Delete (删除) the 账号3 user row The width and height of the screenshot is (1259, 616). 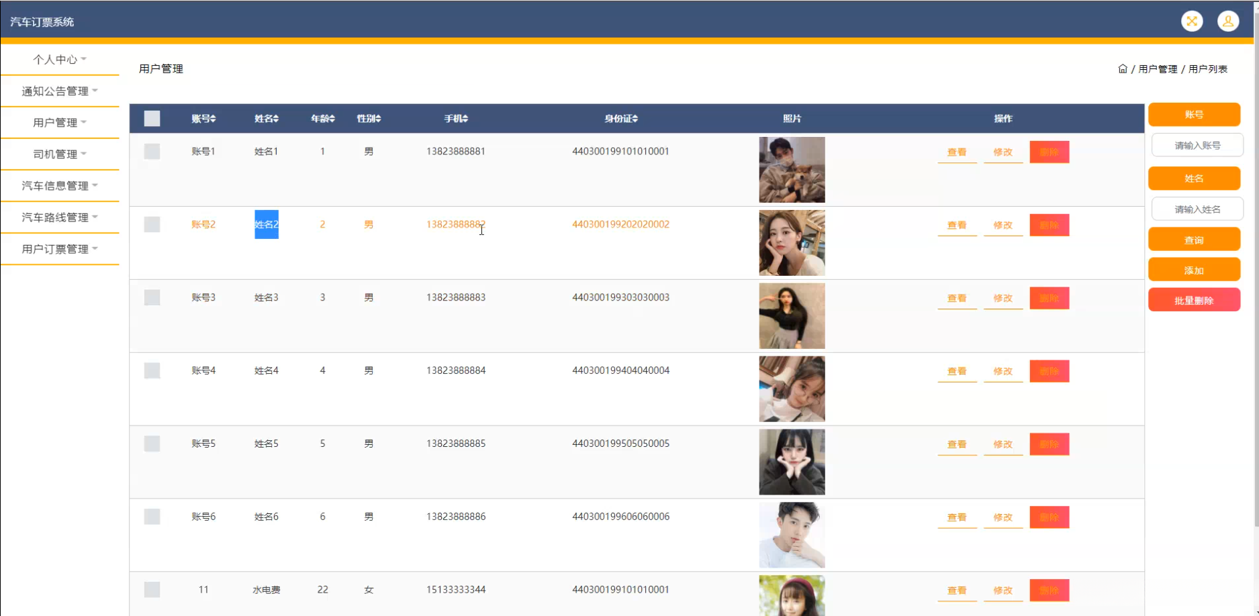pos(1050,299)
